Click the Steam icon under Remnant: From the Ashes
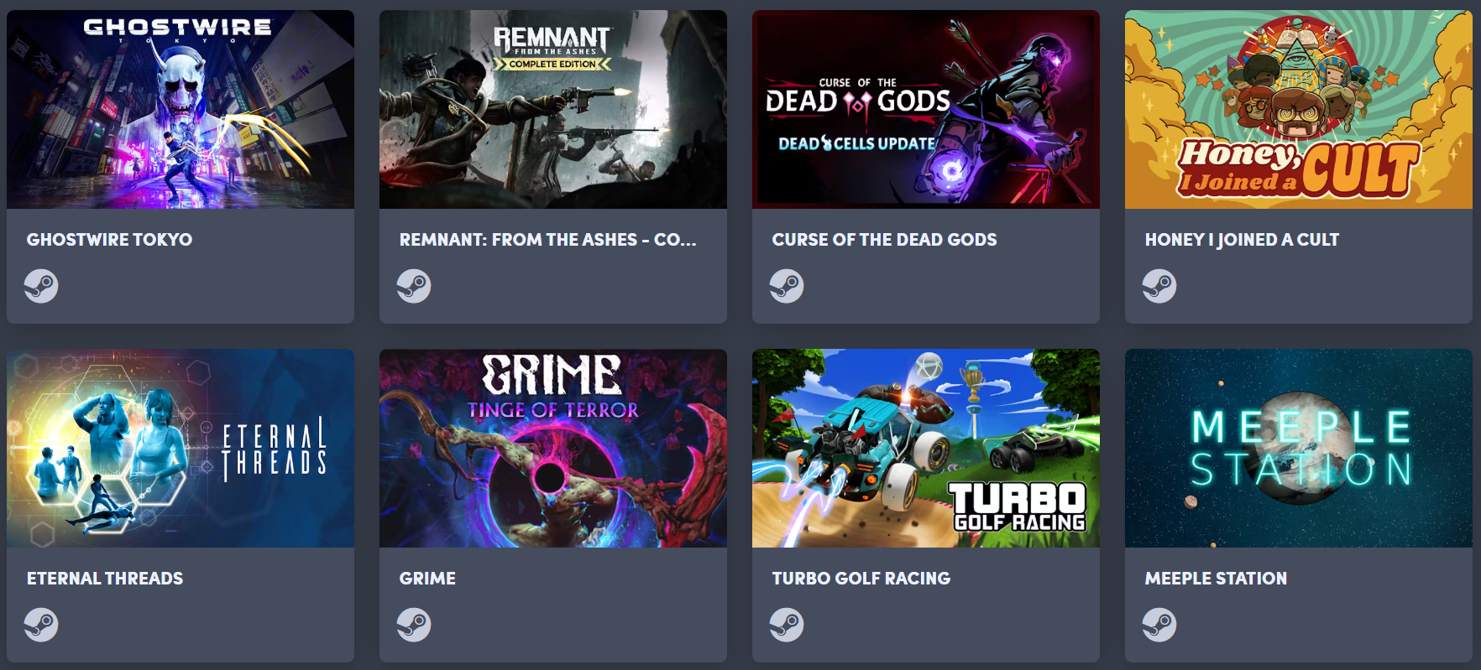 [414, 286]
